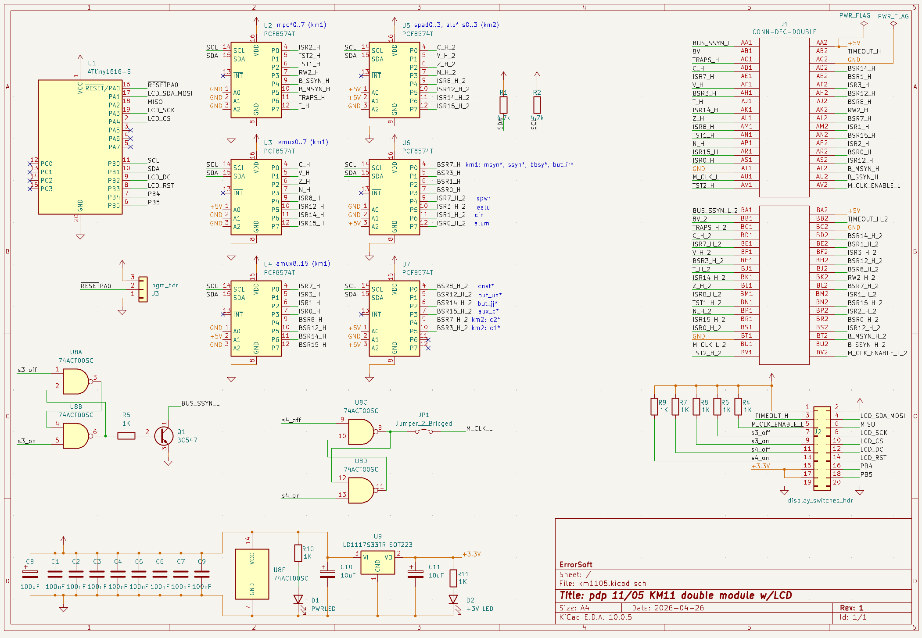Click the R5 1K resistor symbol
Viewport: 922px width, 638px height.
126,436
